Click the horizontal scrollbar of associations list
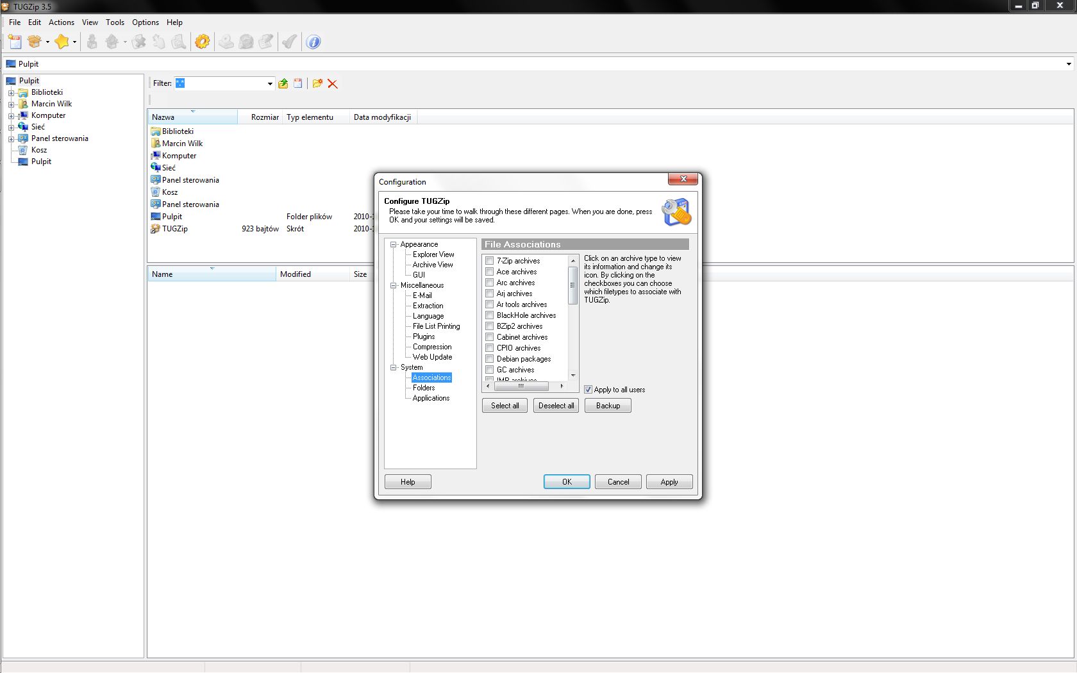Viewport: 1077px width, 673px height. [x=525, y=386]
